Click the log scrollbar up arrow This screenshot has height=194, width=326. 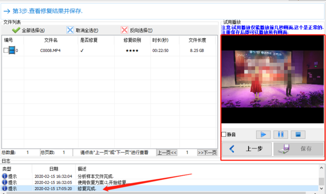tap(321, 168)
